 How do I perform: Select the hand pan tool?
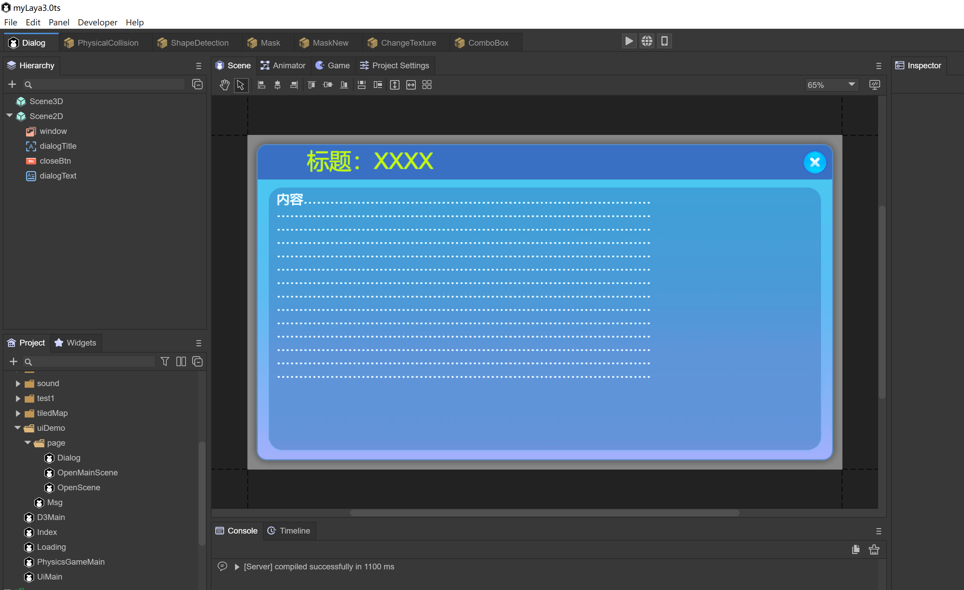point(224,85)
